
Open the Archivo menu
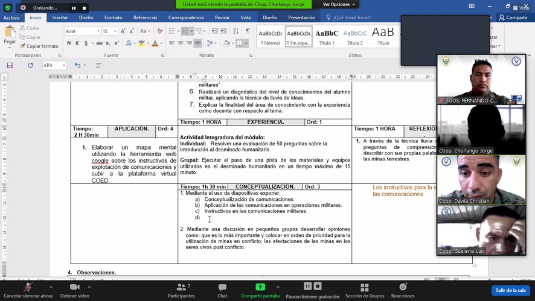click(11, 17)
